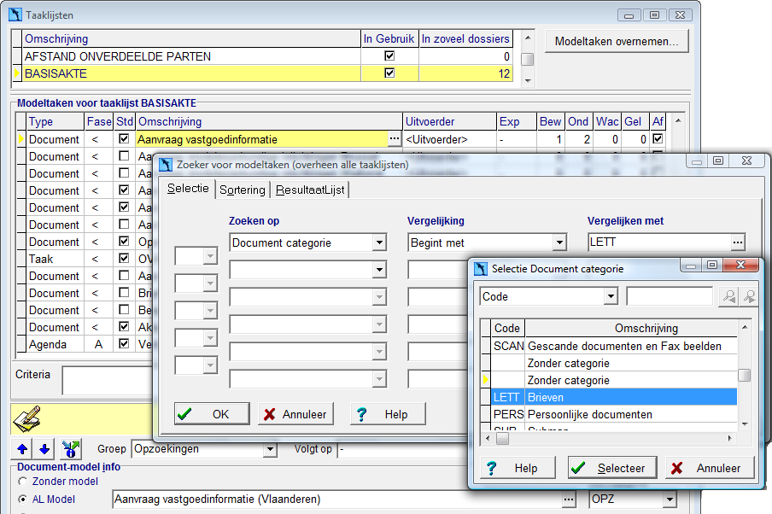Screen dimensions: 772x514
Task: Confirm search with the OK button
Action: pyautogui.click(x=212, y=414)
